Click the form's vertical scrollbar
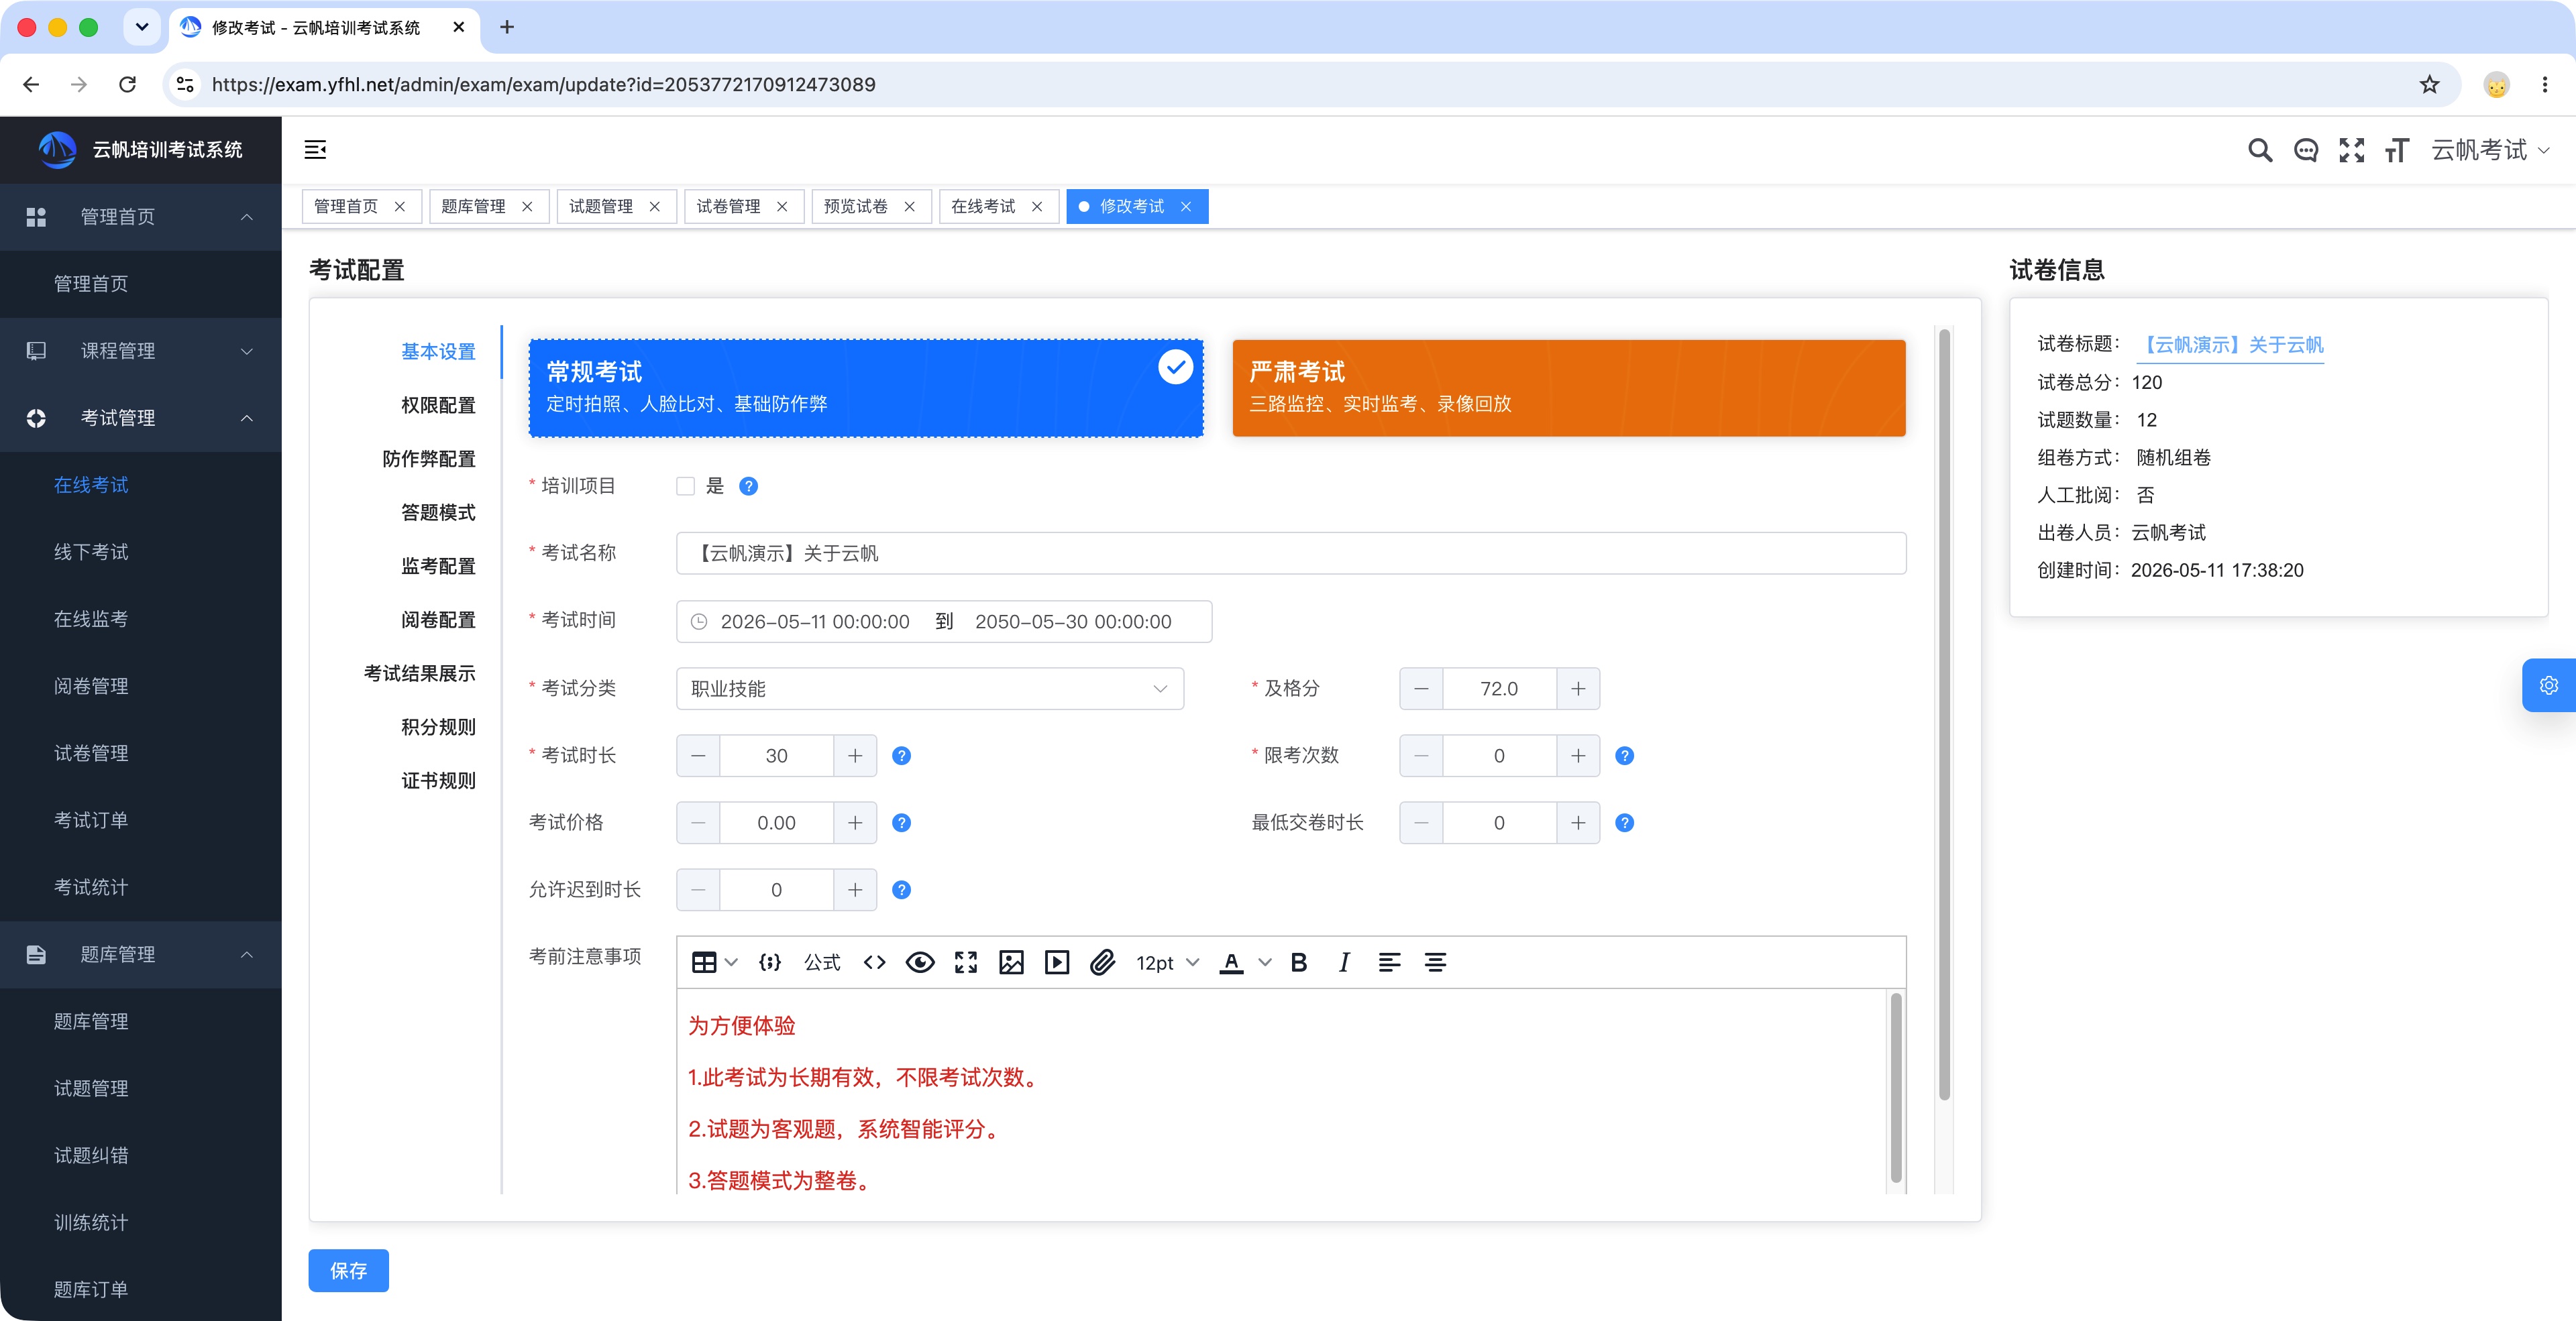The height and width of the screenshot is (1321, 2576). click(1944, 713)
